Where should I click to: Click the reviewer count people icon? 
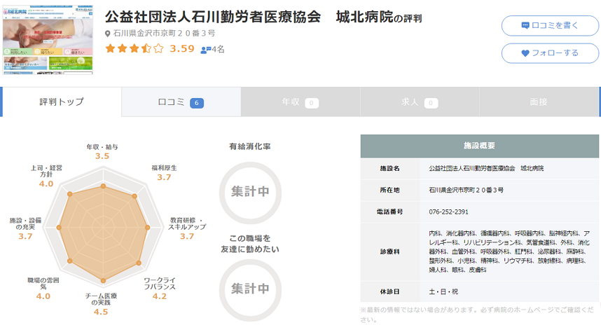pyautogui.click(x=205, y=50)
